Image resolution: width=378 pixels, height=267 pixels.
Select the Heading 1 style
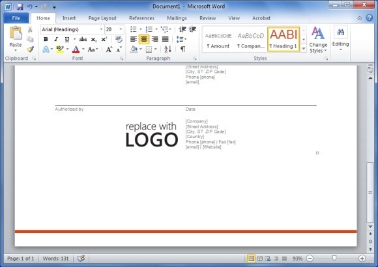(x=283, y=39)
